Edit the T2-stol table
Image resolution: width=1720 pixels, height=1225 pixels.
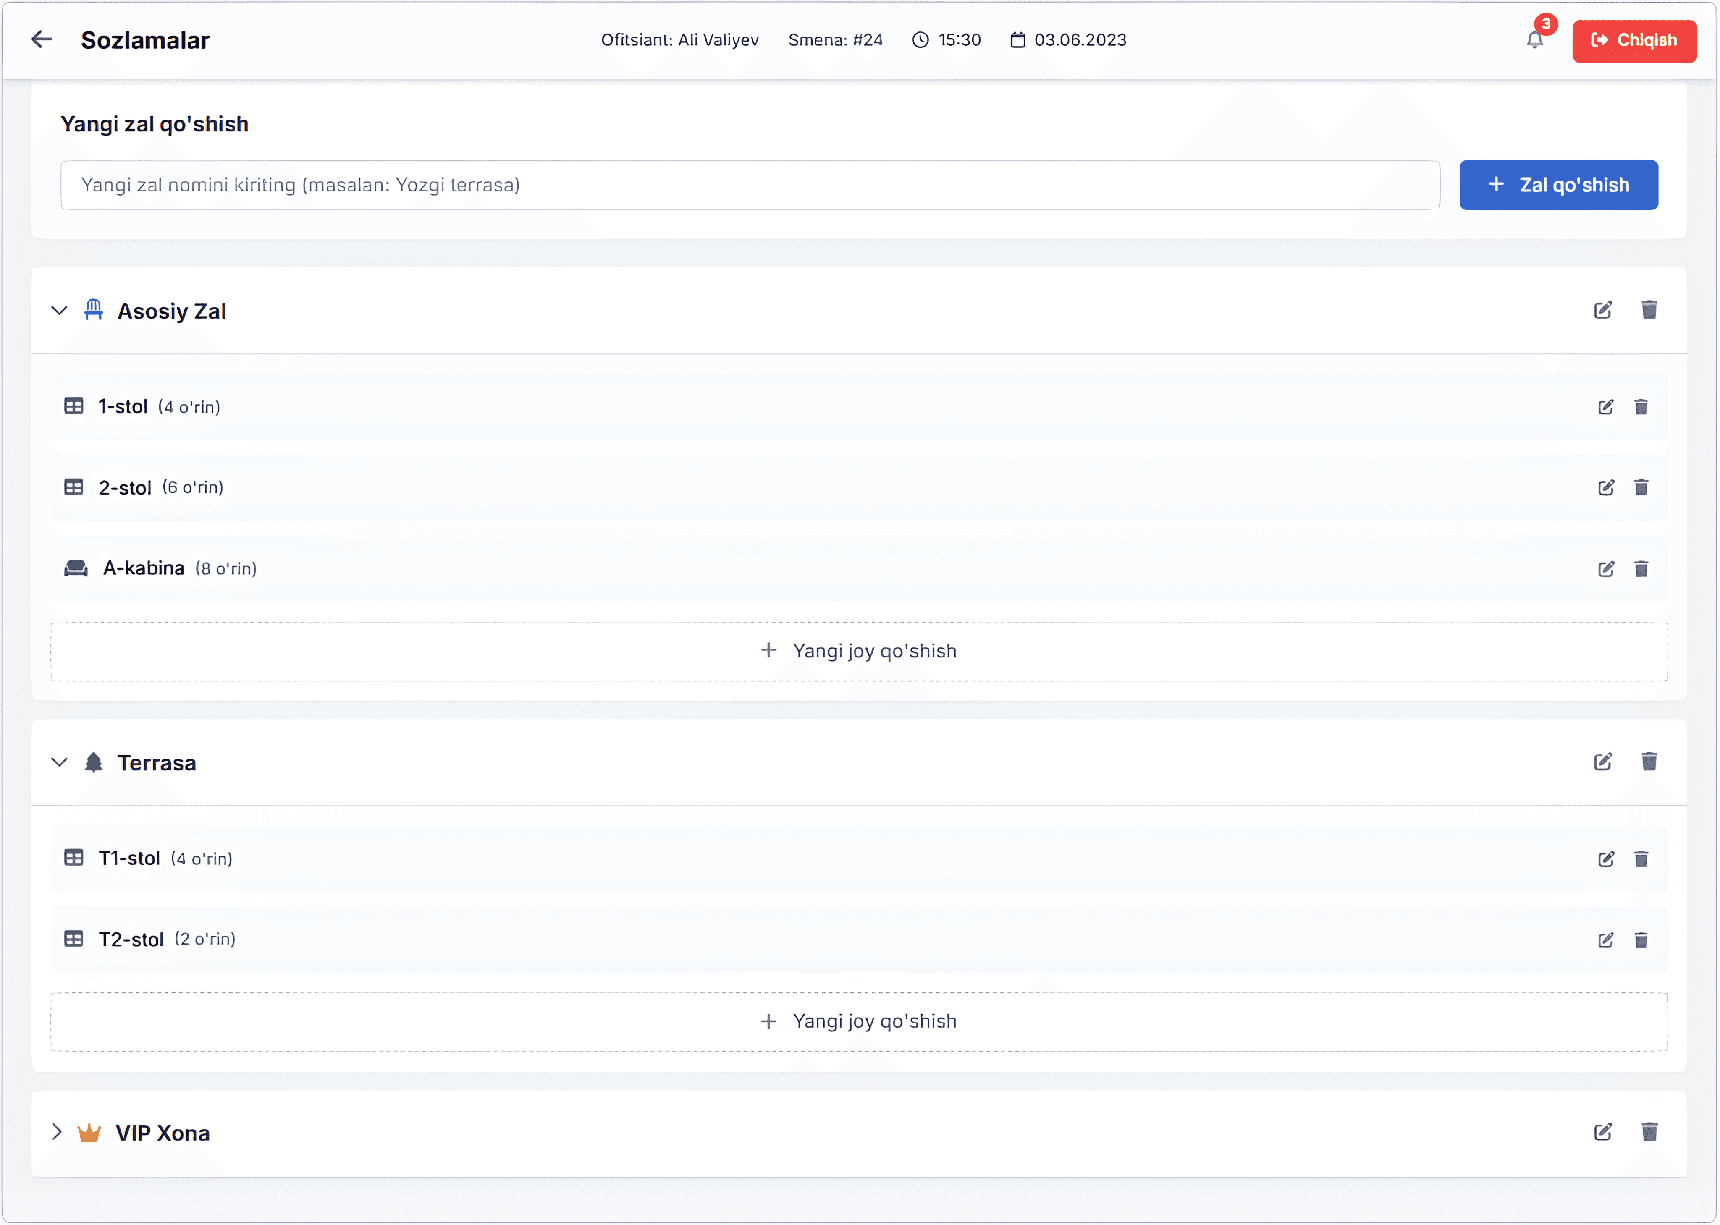tap(1605, 940)
